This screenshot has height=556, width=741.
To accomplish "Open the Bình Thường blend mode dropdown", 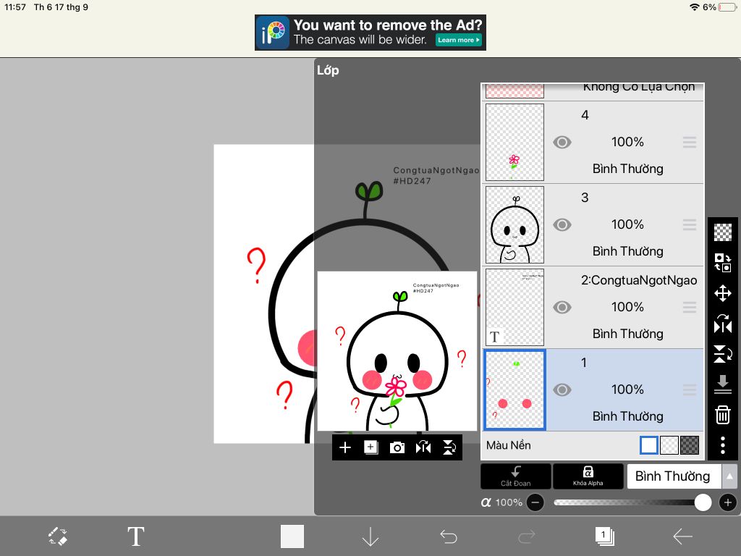I will [673, 476].
